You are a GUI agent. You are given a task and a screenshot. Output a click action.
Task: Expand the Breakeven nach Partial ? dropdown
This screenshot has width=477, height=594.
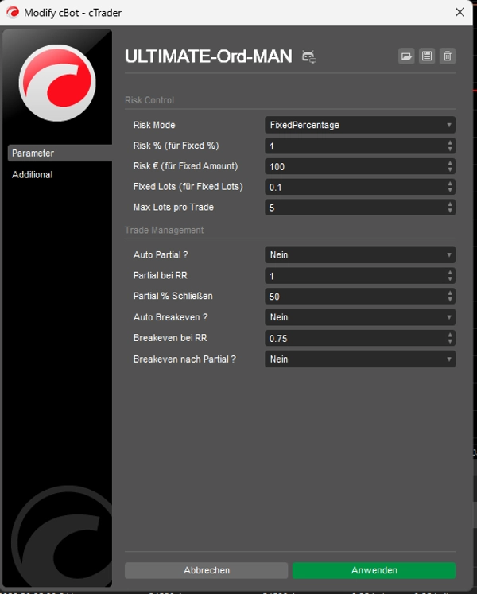(x=359, y=359)
